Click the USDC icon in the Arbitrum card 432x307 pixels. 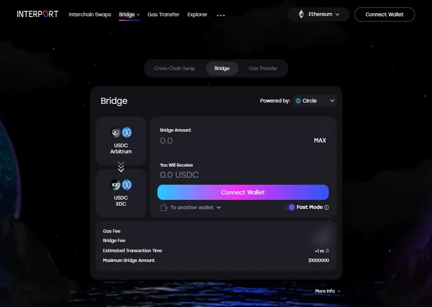127,132
